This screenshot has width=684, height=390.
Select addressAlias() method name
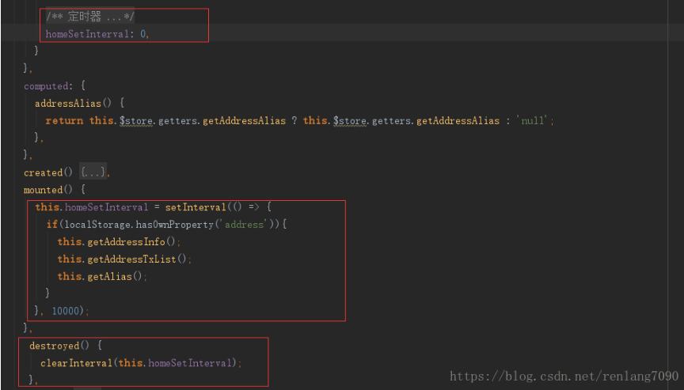(73, 104)
